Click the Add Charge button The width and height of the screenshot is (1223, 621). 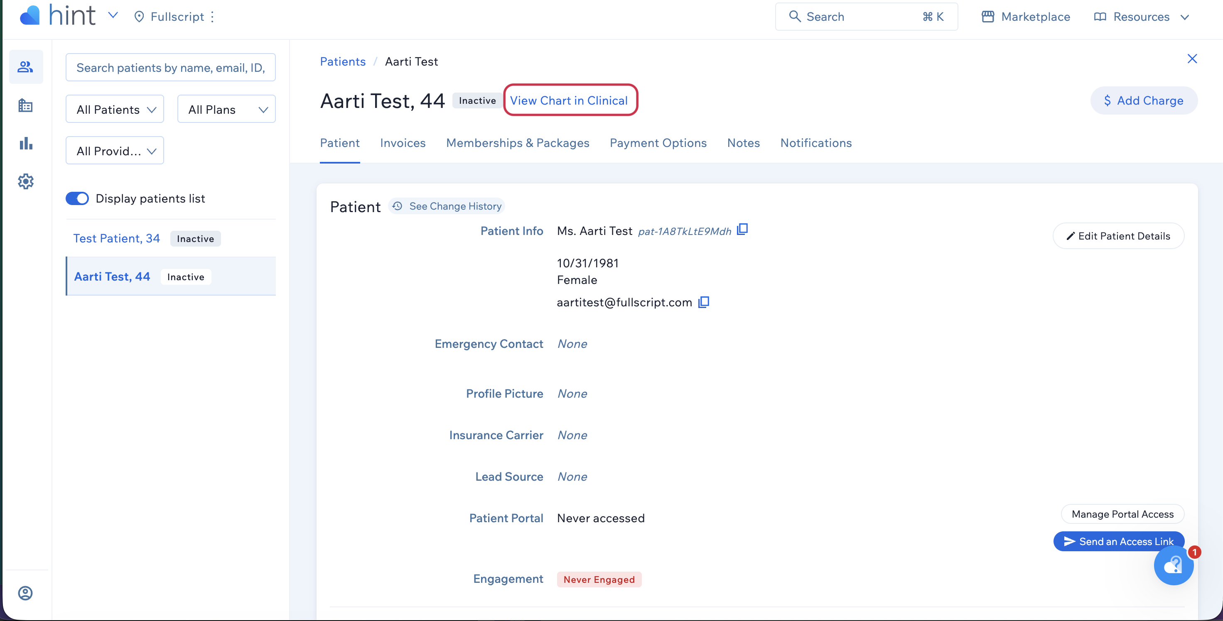[x=1143, y=100]
